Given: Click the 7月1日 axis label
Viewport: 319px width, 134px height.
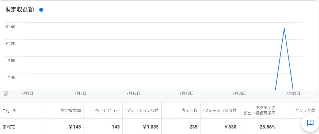Looking at the screenshot, I should tap(27, 94).
